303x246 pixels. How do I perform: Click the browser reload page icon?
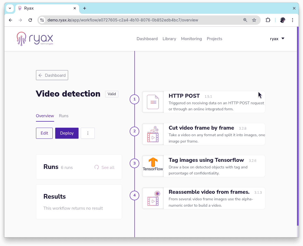30,20
